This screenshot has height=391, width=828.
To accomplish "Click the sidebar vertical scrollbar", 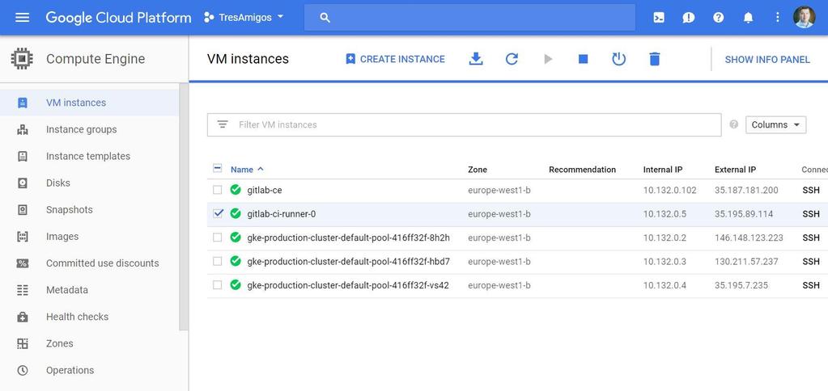I will point(184,207).
